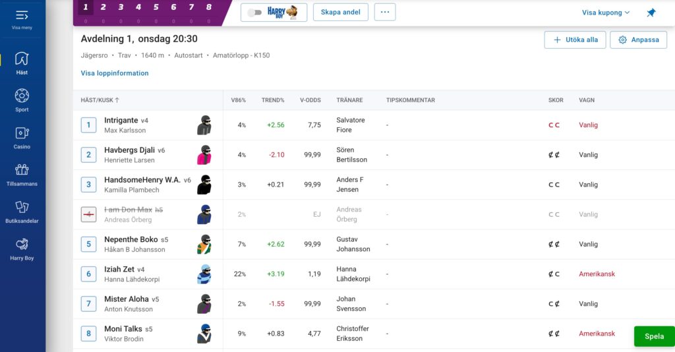This screenshot has height=352, width=675.
Task: Open the Sport section icon
Action: (x=22, y=100)
